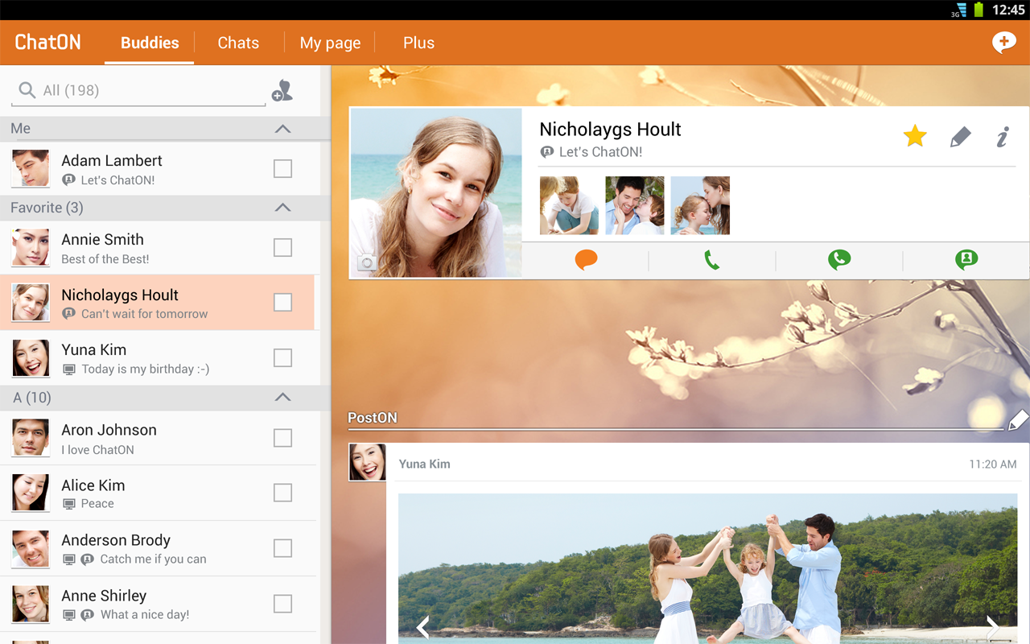Select Aron Johnson in the buddy list
Screen dimensions: 1030x644
(x=158, y=438)
